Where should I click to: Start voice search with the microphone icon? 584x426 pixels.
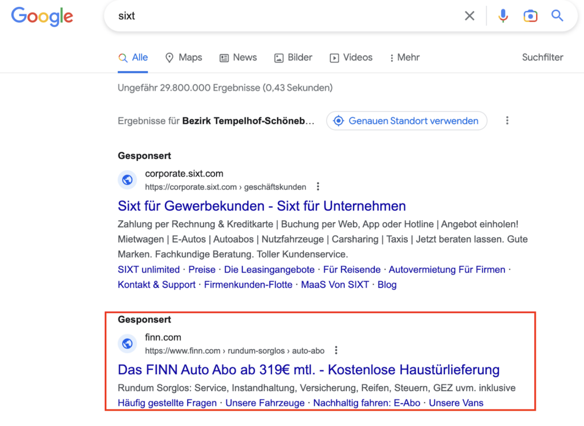503,15
